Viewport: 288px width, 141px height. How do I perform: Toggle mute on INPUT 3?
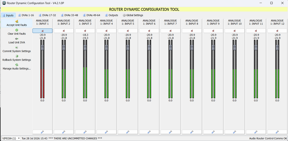[x=85, y=31]
